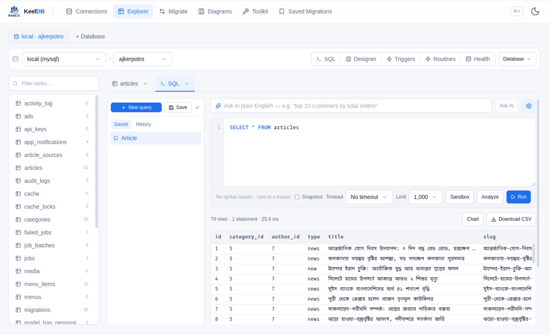Click the table icon next to activity_log

(18, 103)
